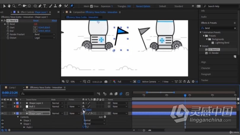Toggle visibility of Shape 1 group
This screenshot has height=135, width=240.
point(2,124)
